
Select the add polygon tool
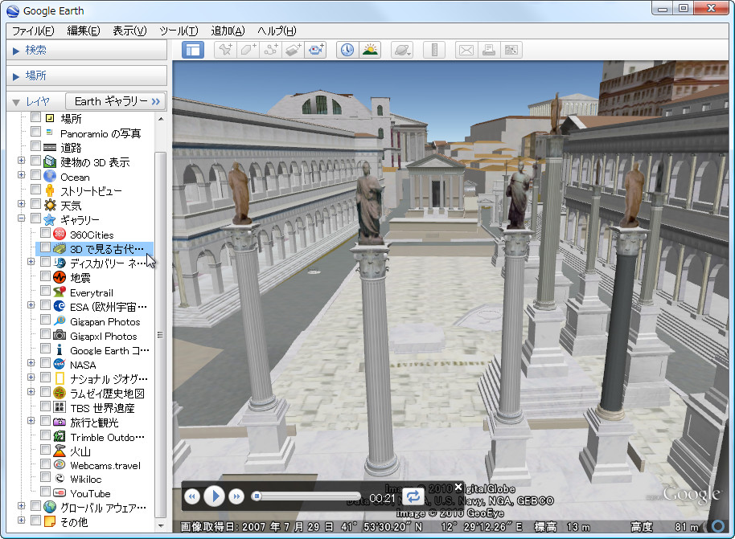(248, 50)
